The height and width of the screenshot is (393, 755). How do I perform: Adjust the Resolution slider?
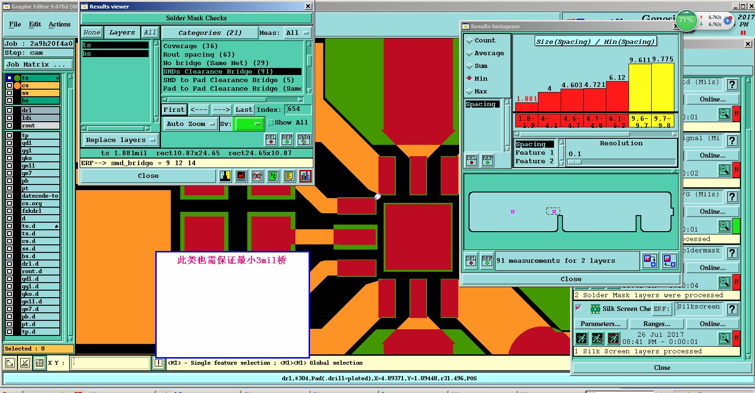574,162
